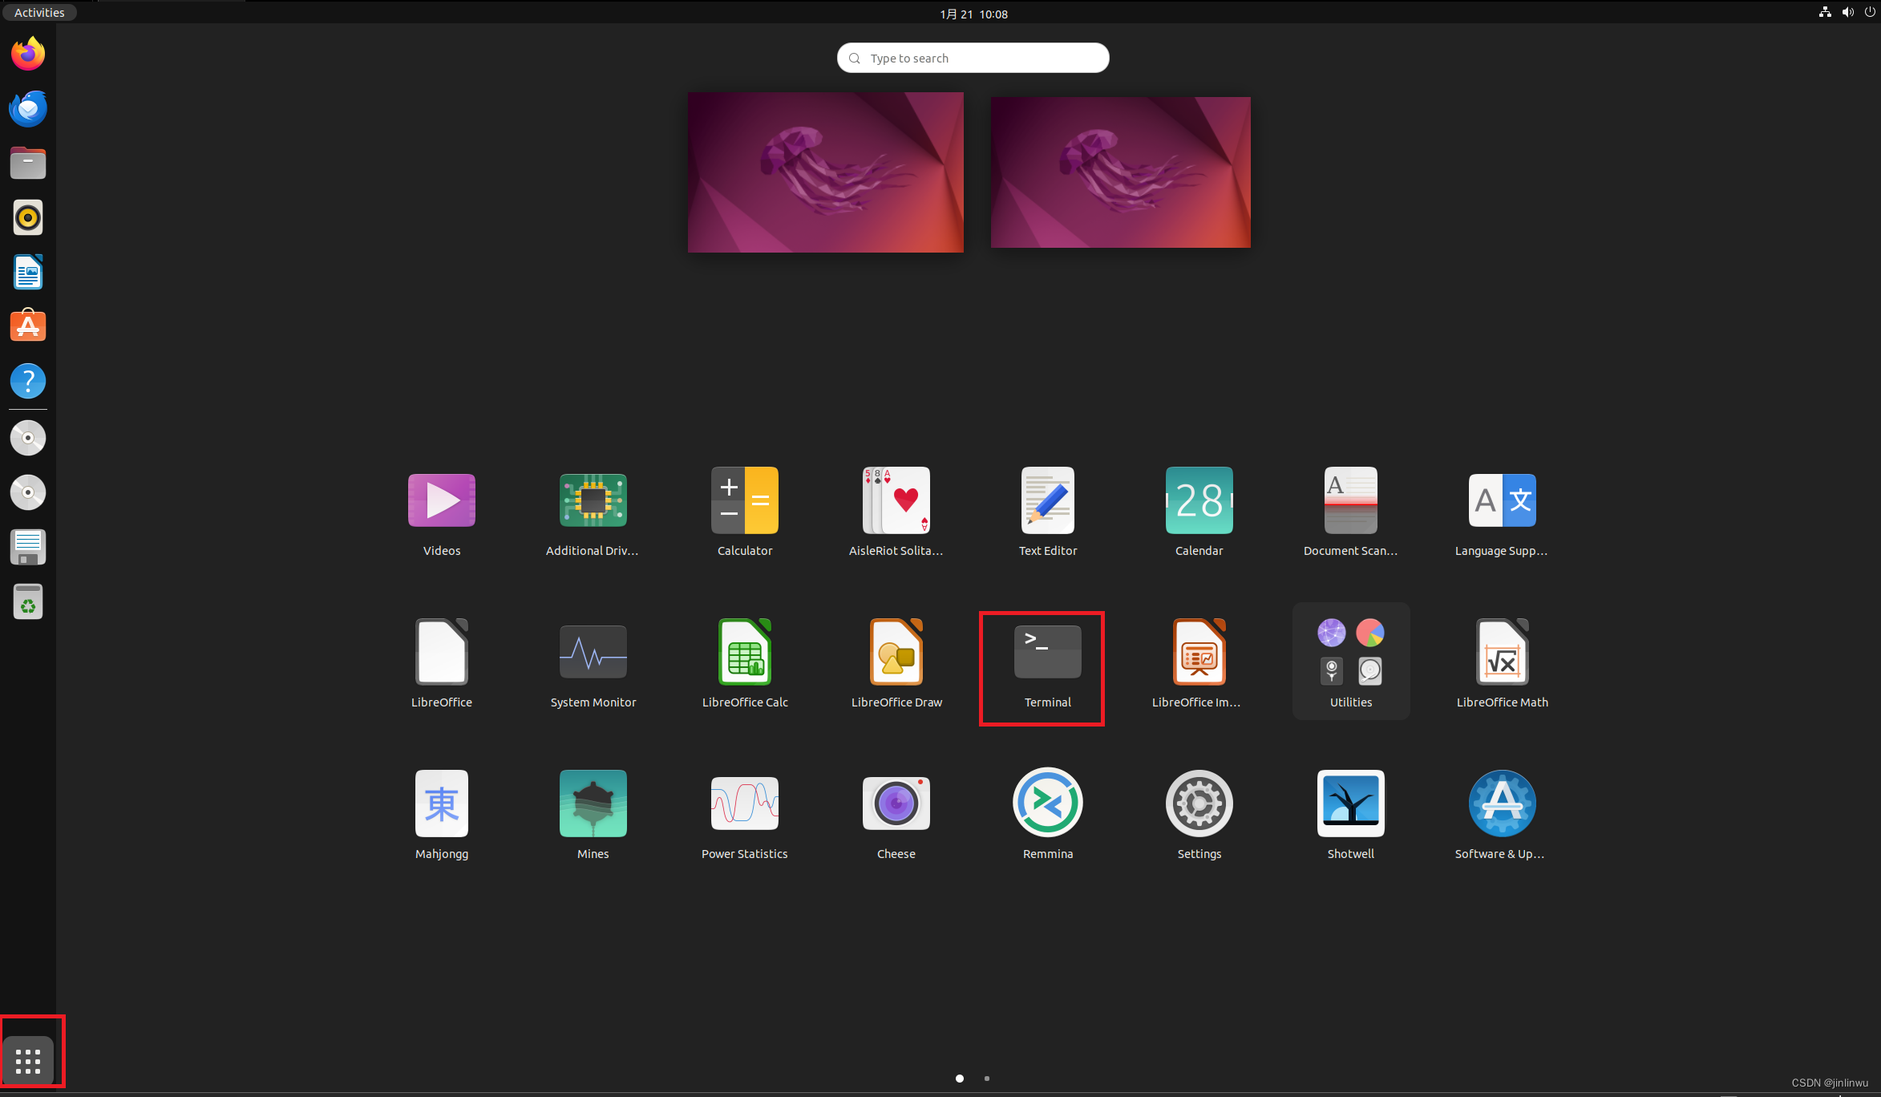Open LibreOffice Calc
Screen dimensions: 1881x1097
[x=744, y=651]
